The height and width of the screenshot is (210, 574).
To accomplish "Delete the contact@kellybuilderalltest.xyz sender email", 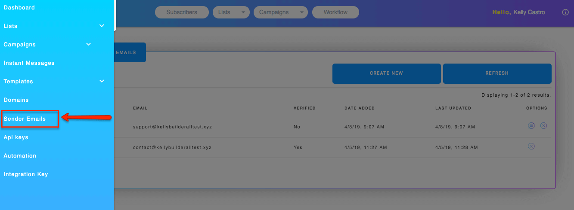I will click(531, 146).
